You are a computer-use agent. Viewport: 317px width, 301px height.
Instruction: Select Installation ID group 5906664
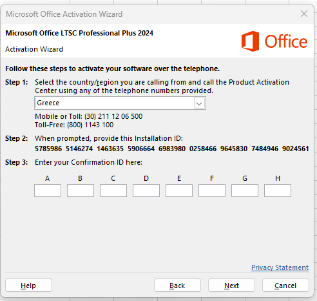coord(141,149)
